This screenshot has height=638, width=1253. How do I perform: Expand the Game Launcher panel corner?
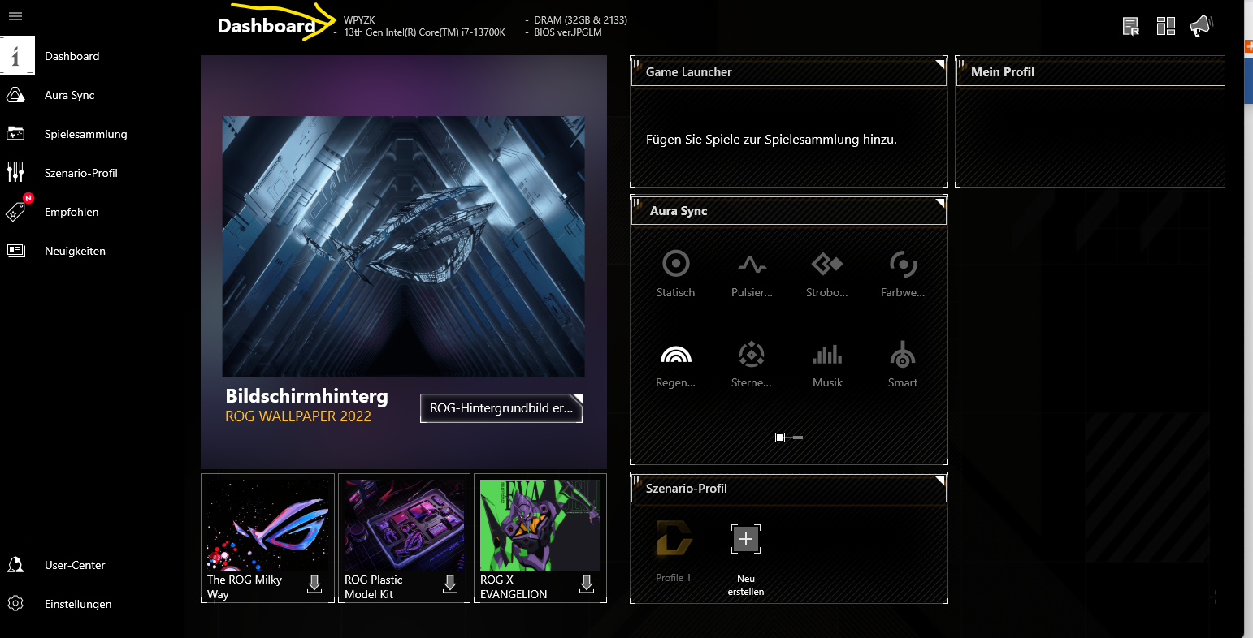click(x=940, y=63)
